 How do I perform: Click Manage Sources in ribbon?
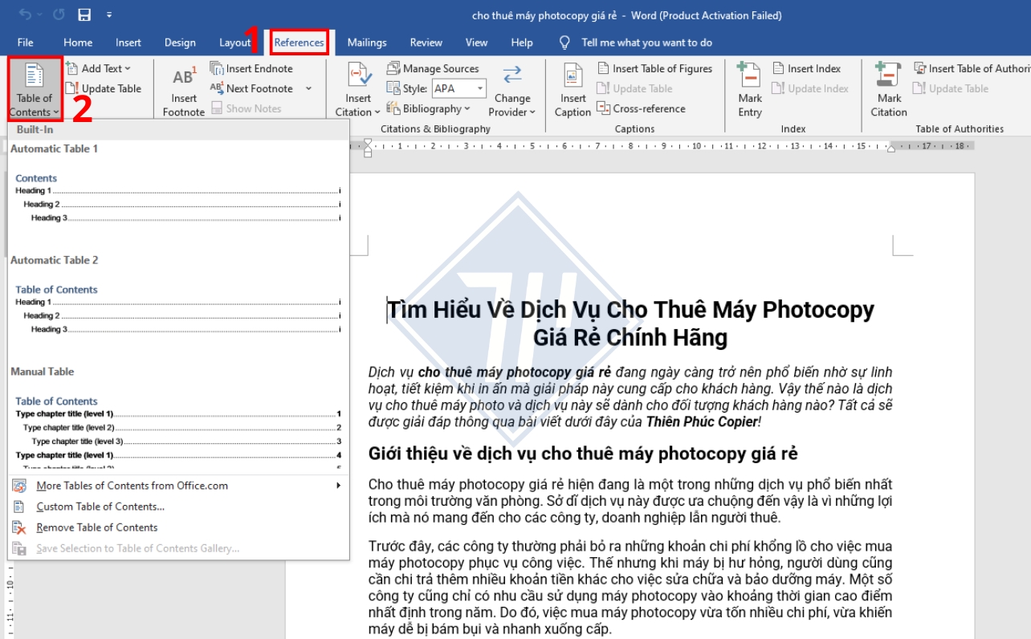click(433, 68)
